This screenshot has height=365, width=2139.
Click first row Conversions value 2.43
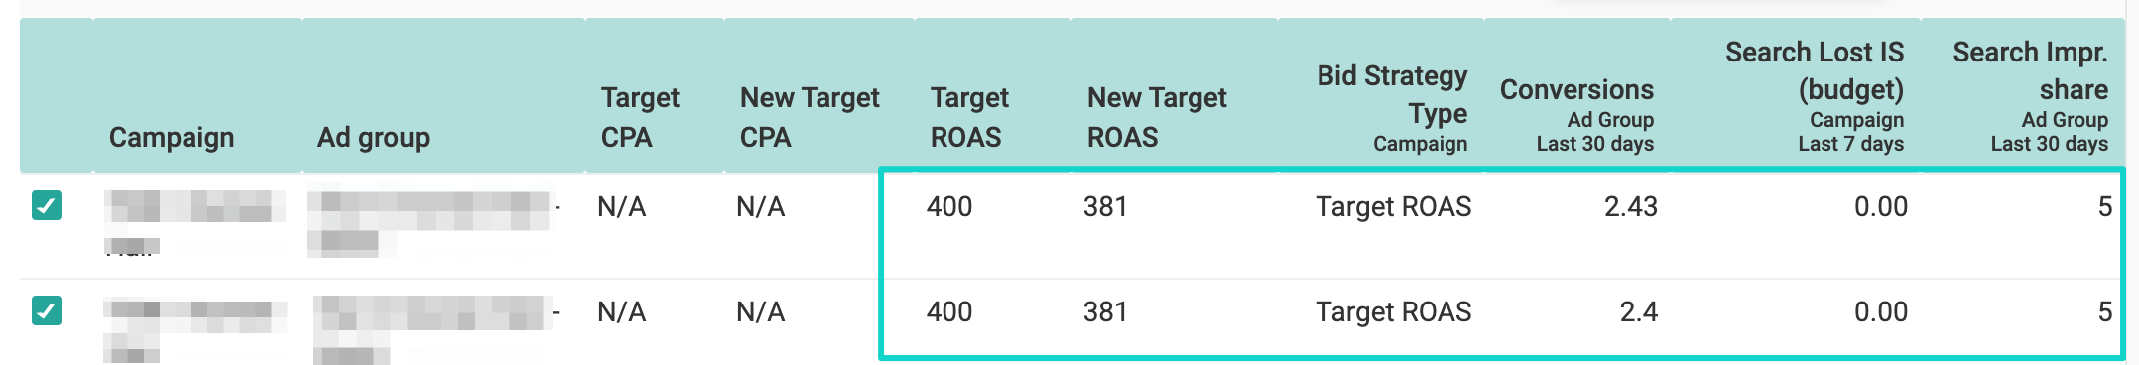click(1631, 206)
